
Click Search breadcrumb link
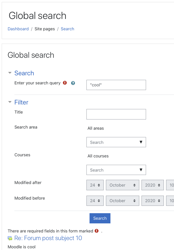click(x=68, y=29)
